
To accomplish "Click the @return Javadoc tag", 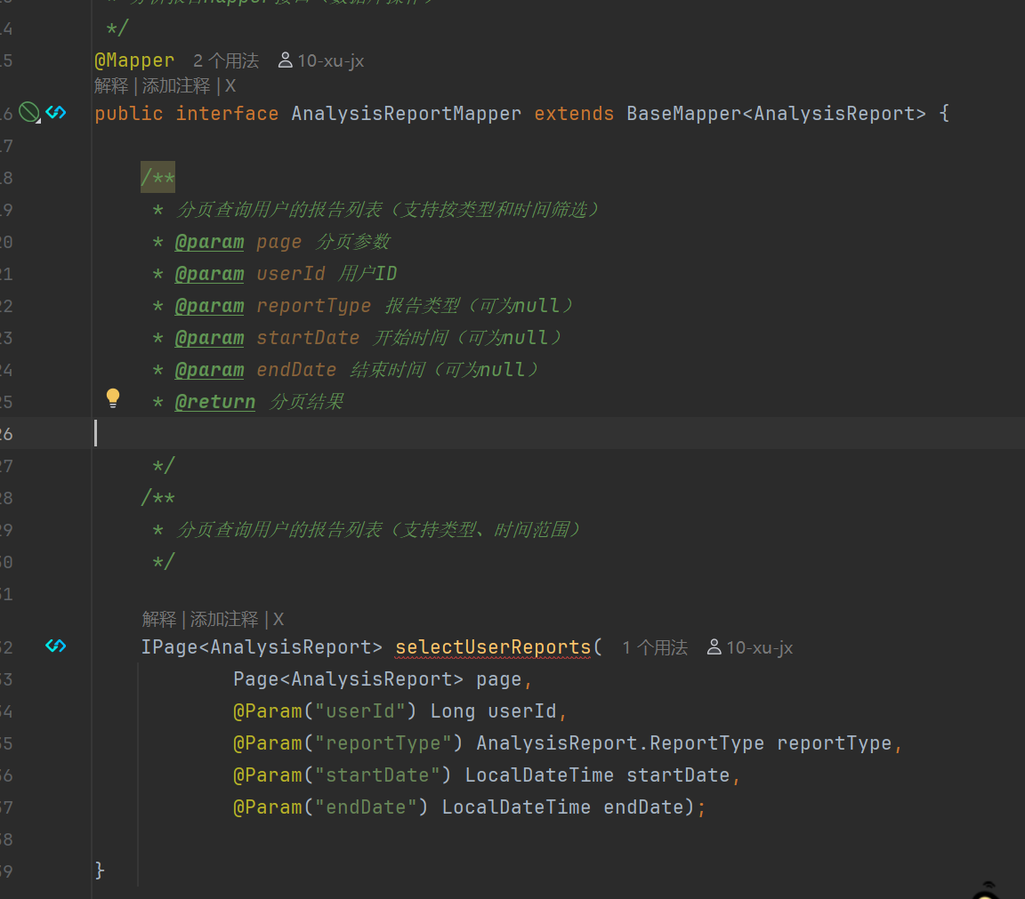I will pos(215,401).
